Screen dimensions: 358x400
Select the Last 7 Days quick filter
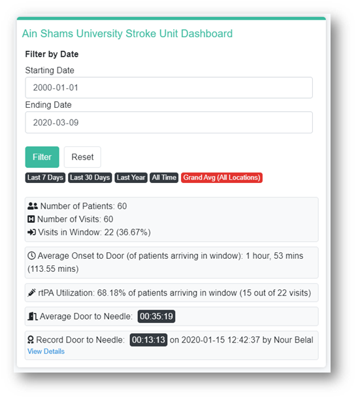(45, 178)
